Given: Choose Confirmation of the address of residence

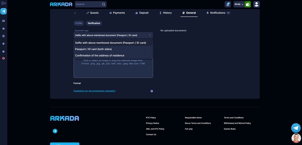Looking at the screenshot, I should tap(100, 55).
